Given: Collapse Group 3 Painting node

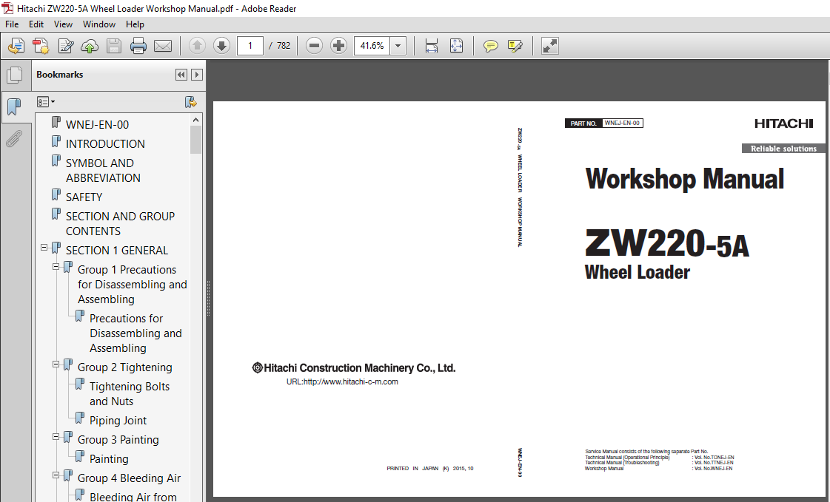Looking at the screenshot, I should click(x=56, y=436).
